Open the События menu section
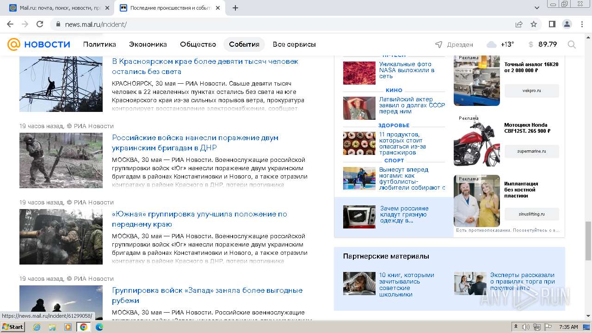This screenshot has width=592, height=333. tap(244, 44)
